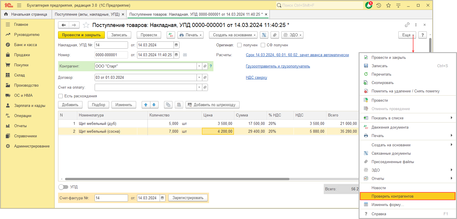Expand Показать в списке submenu
Screen dimensions: 457x219
pos(408,118)
